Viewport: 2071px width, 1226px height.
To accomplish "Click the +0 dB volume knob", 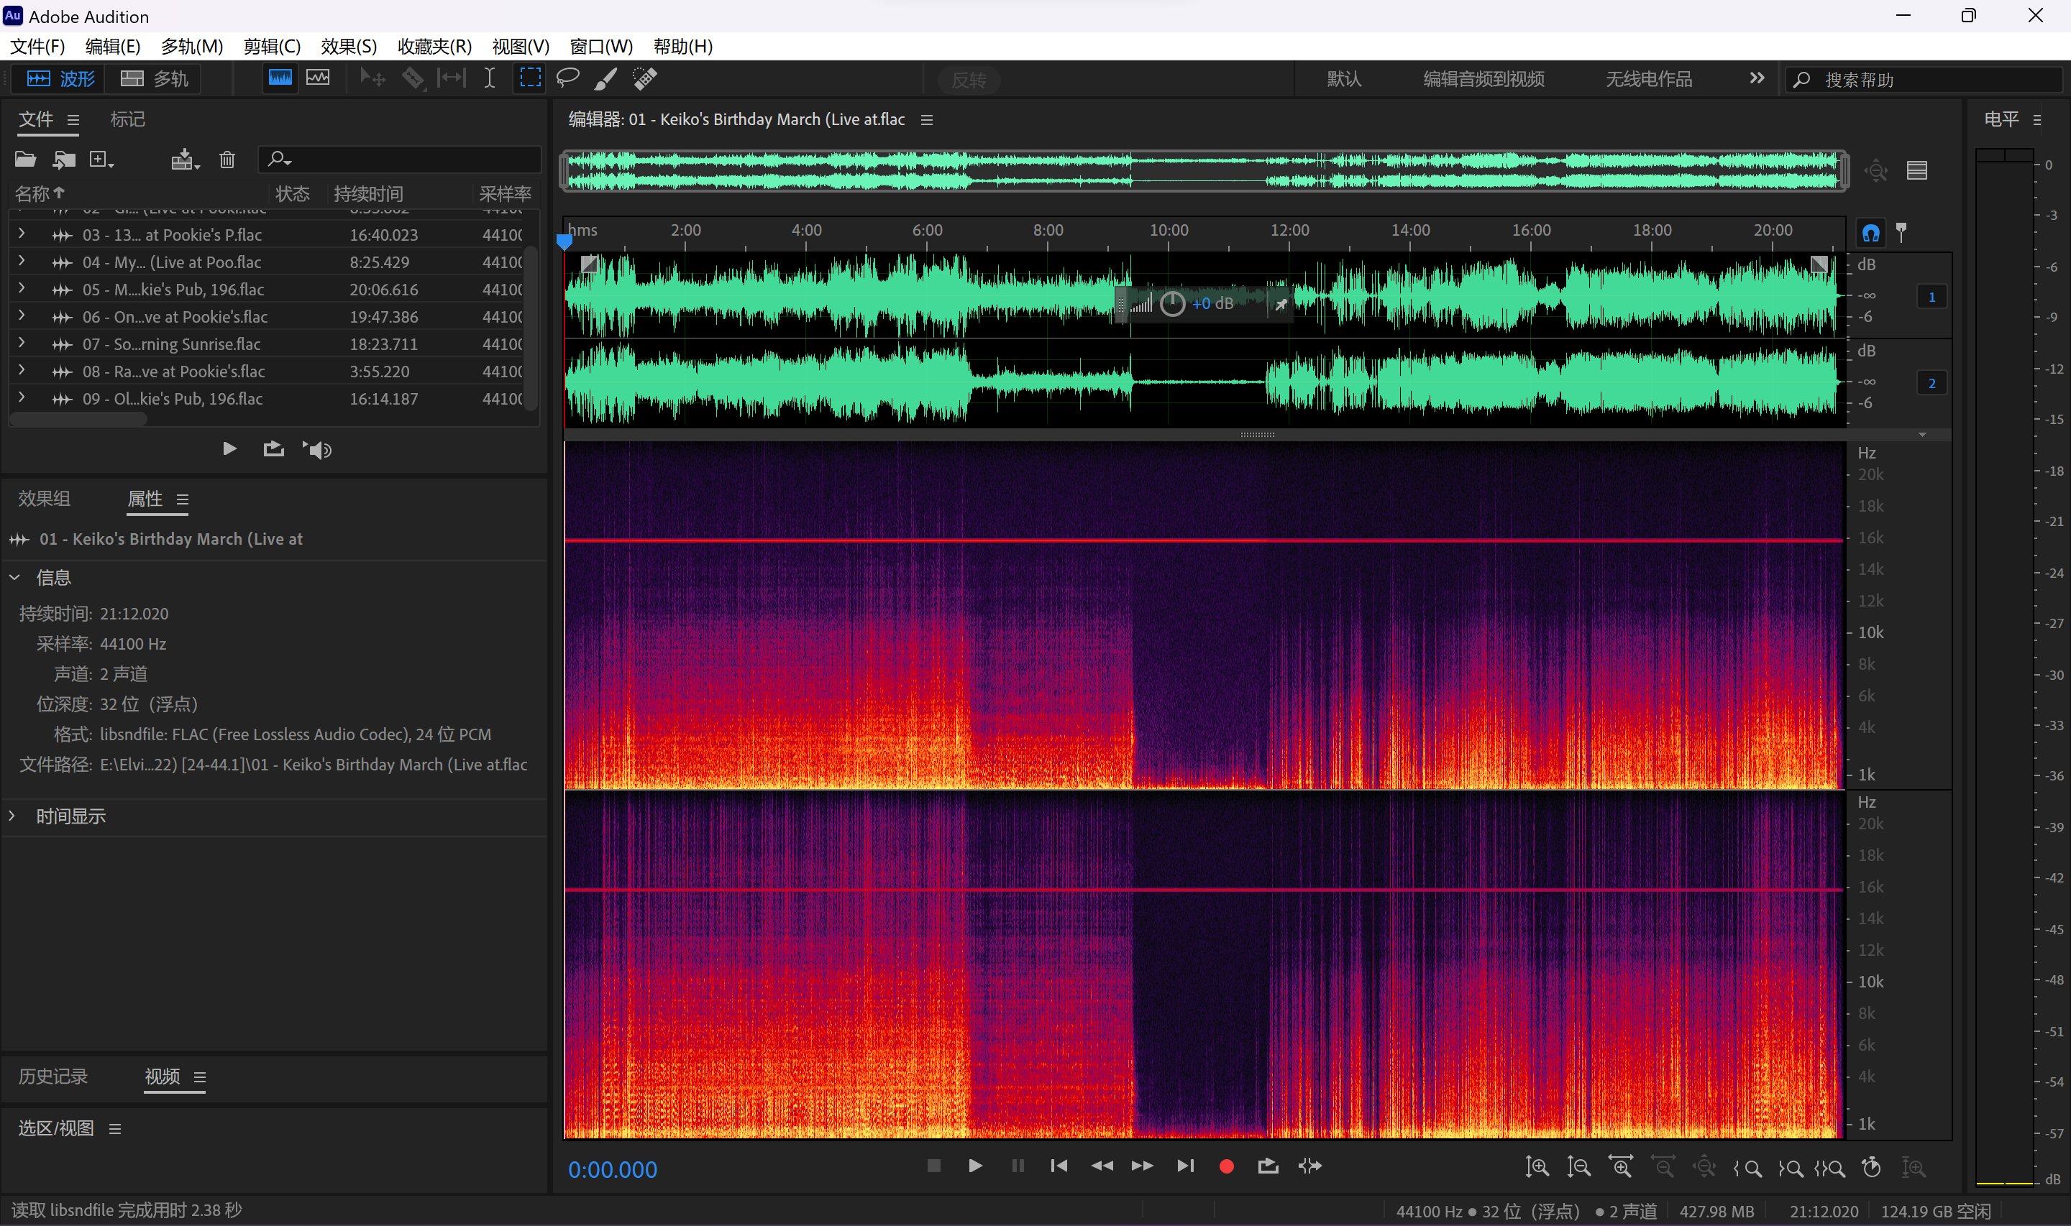I will coord(1172,304).
